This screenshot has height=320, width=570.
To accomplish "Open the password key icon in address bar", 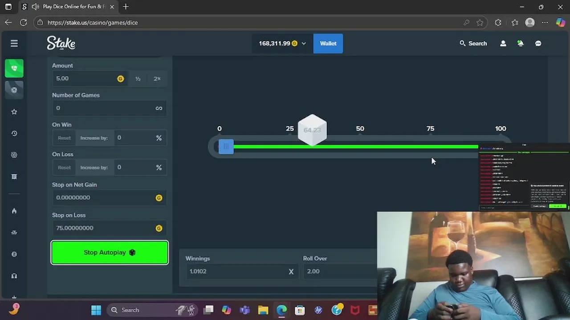I will pos(466,22).
